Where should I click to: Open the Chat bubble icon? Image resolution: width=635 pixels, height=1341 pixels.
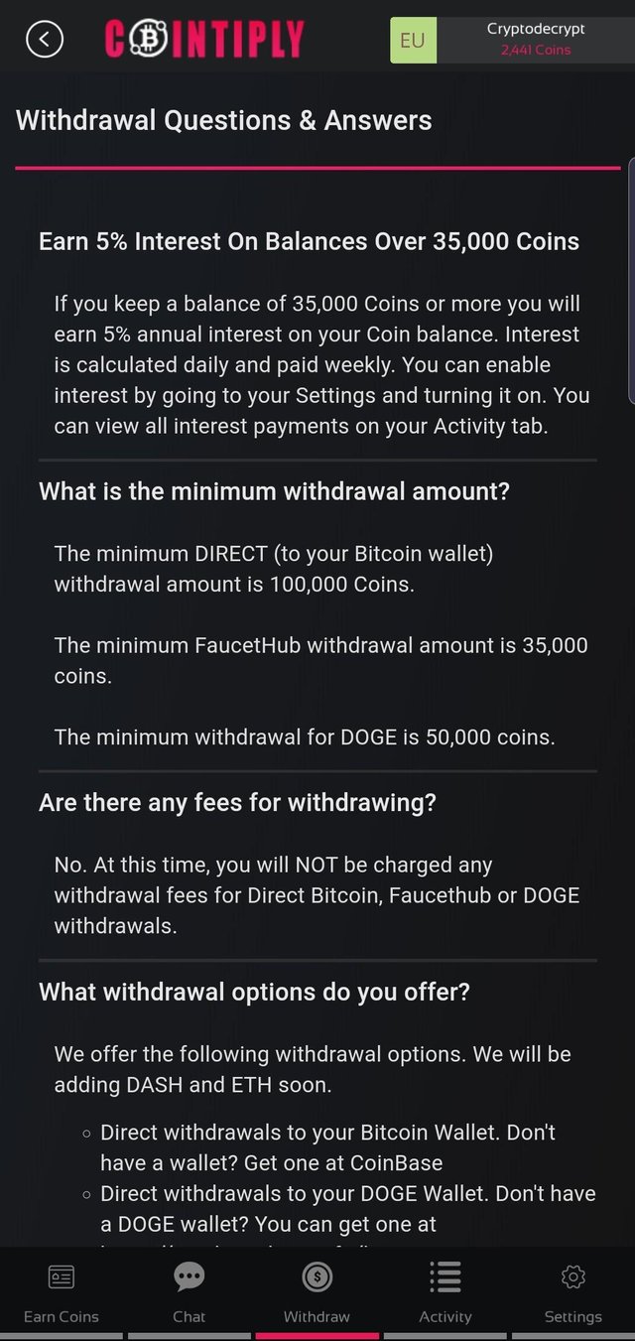pyautogui.click(x=189, y=1276)
